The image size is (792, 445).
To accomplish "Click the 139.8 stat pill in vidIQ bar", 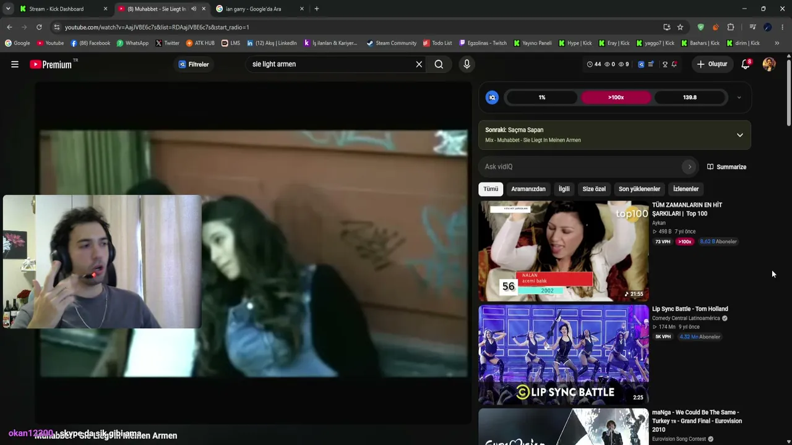I will (x=690, y=98).
